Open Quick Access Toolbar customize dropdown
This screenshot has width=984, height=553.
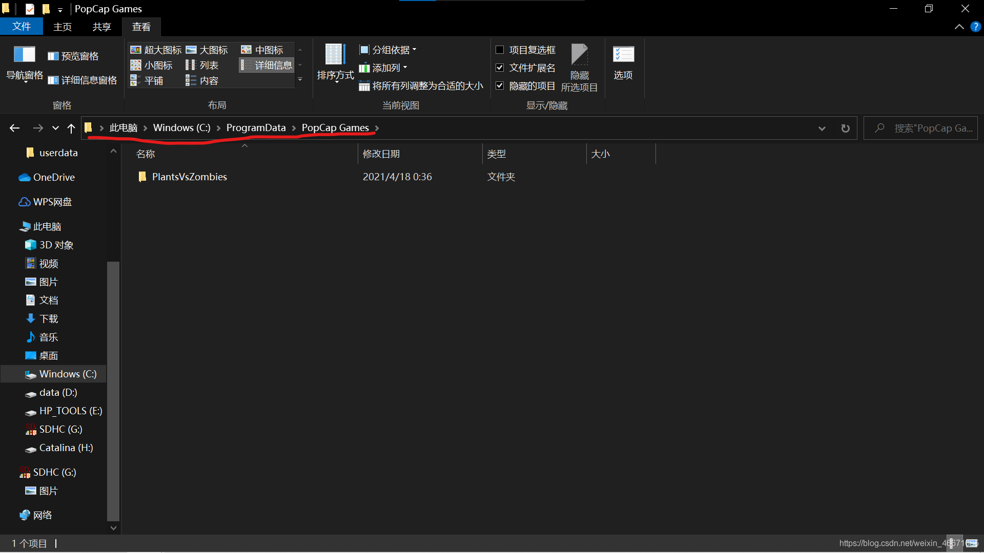click(x=60, y=9)
